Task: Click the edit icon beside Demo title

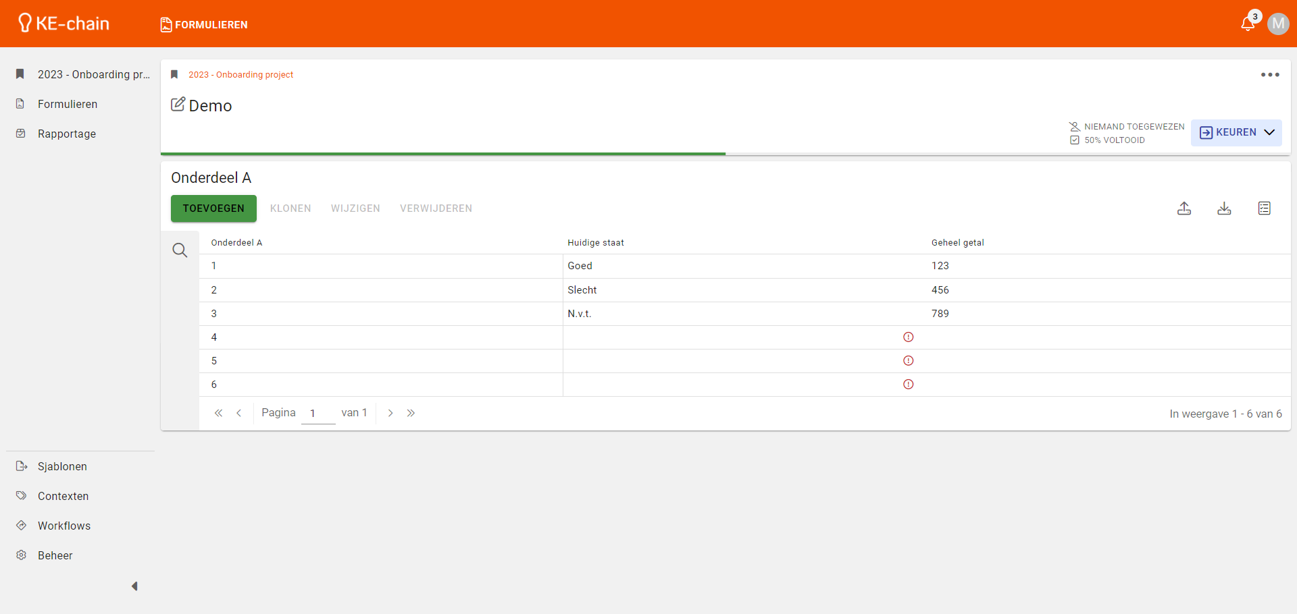Action: (x=178, y=105)
